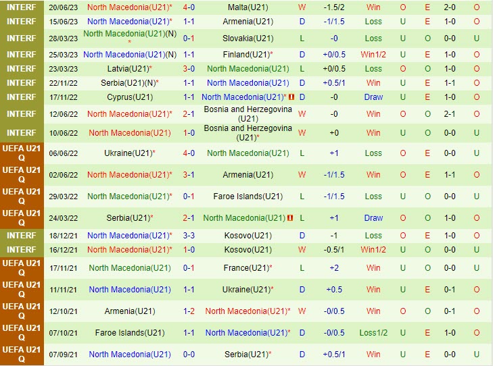
Task: Open Ukraine(U21) team in 06/06/22 row
Action: (128, 153)
